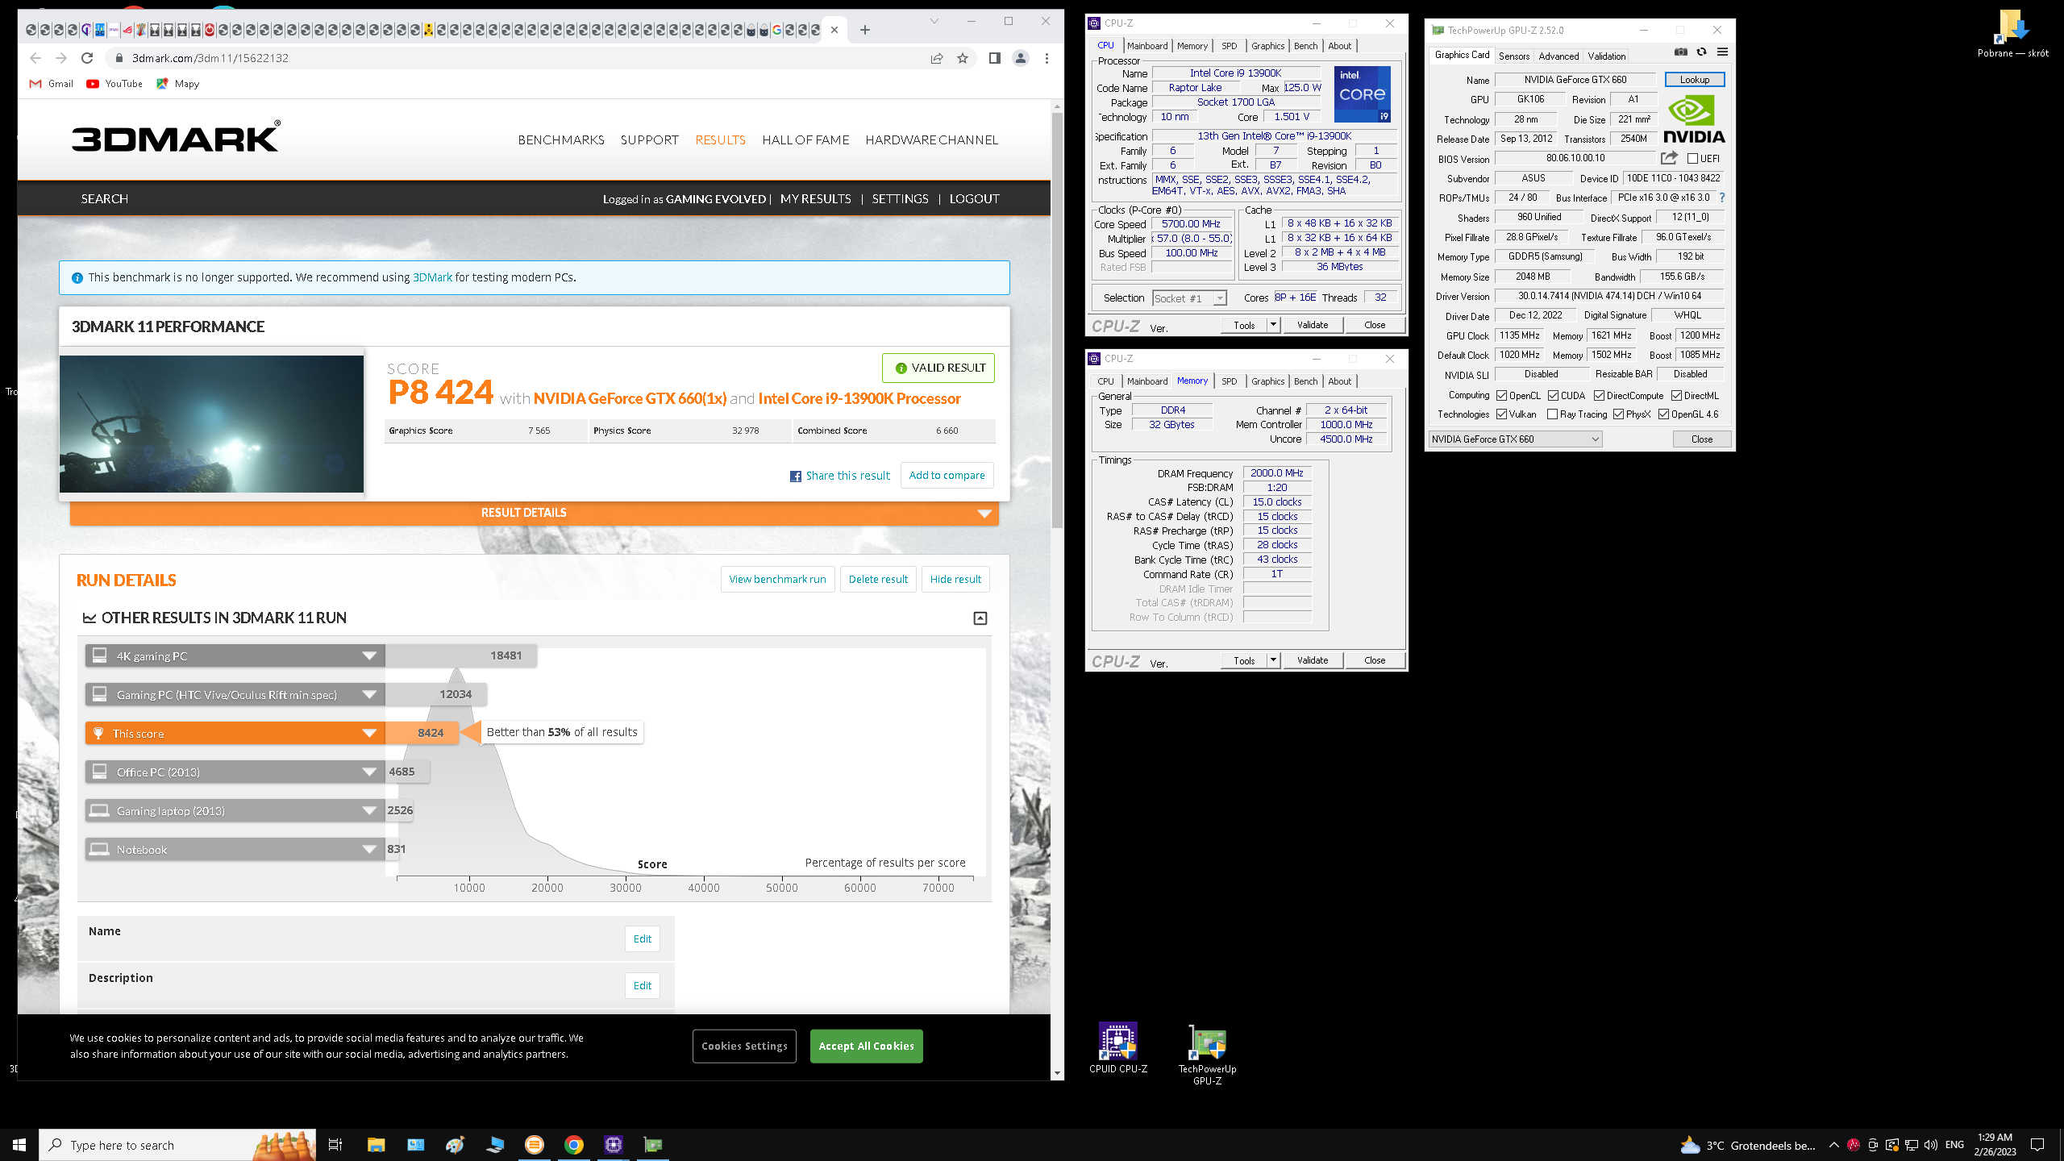
Task: Expand the This score row
Action: pos(369,733)
